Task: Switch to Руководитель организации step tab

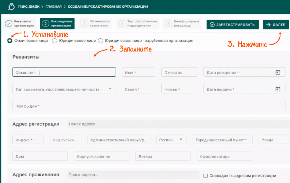Action: point(57,24)
